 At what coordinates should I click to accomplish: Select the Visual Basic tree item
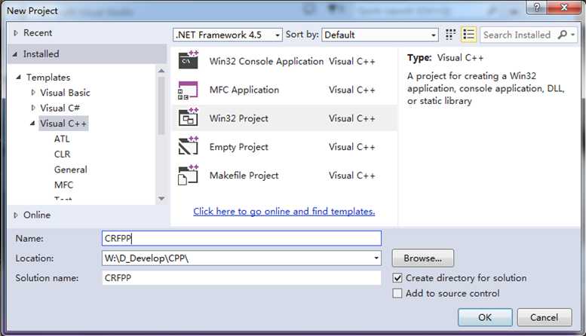[65, 92]
